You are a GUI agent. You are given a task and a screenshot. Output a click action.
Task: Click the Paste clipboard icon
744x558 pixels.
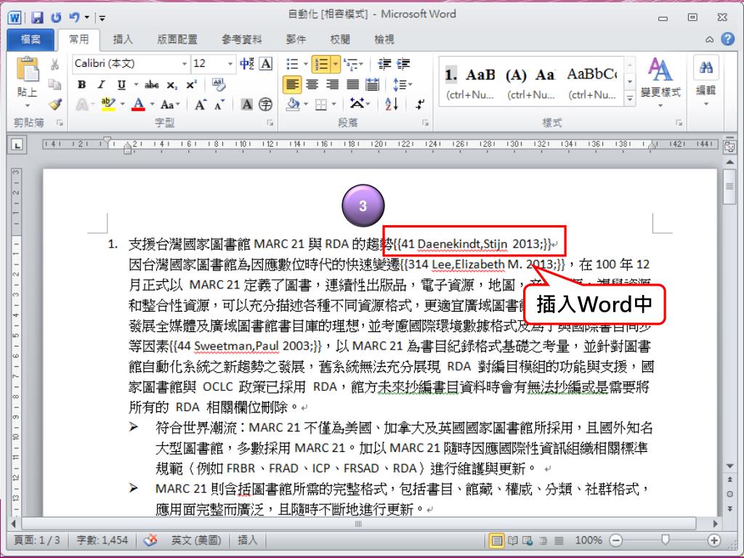click(28, 69)
